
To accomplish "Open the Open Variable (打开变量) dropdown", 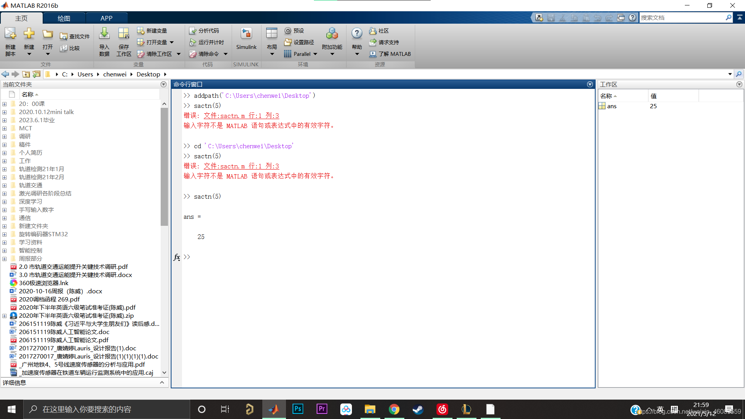I will [172, 42].
